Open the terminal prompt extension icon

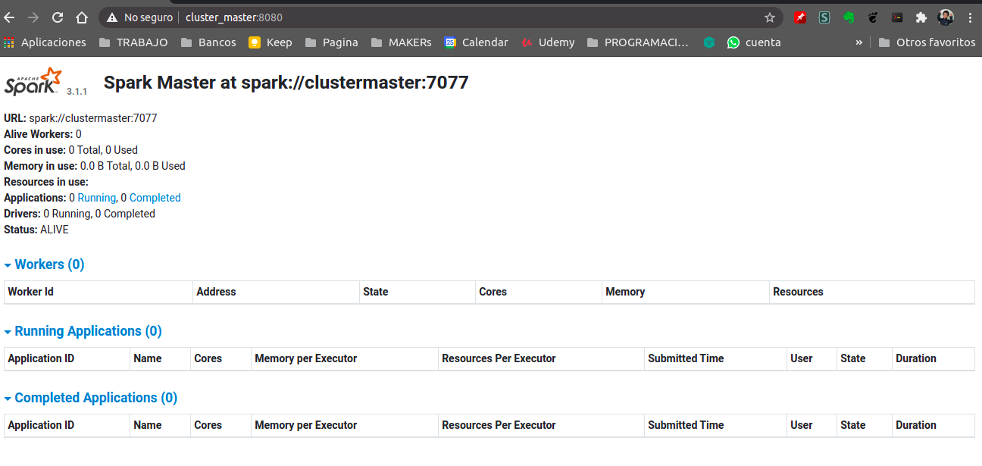[x=897, y=17]
